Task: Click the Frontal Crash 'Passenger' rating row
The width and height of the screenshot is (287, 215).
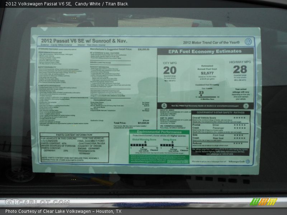Action: pyautogui.click(x=229, y=128)
